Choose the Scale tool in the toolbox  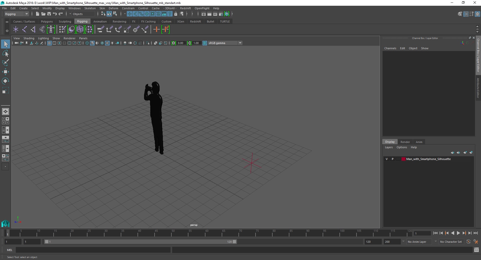tap(6, 90)
